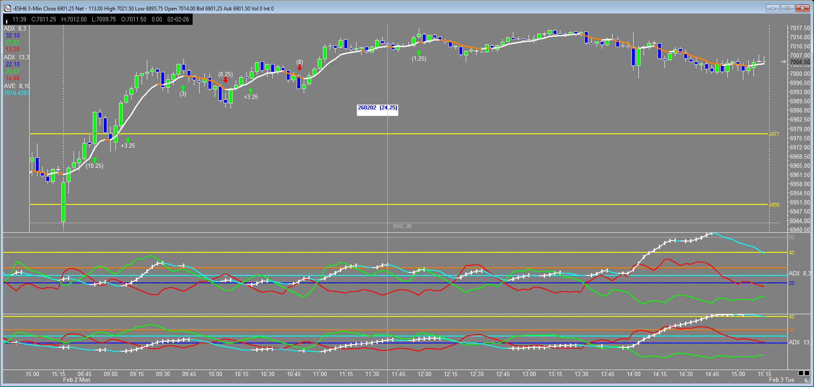Screen dimensions: 814x387
Task: Click the Ensign app icon in title bar
Action: pyautogui.click(x=7, y=8)
